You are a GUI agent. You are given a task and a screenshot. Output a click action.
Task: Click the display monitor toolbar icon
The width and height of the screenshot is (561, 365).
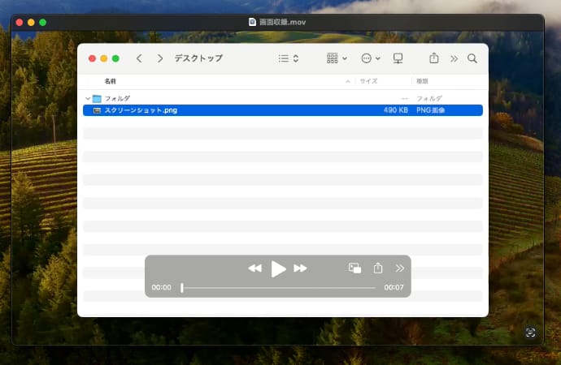point(398,58)
